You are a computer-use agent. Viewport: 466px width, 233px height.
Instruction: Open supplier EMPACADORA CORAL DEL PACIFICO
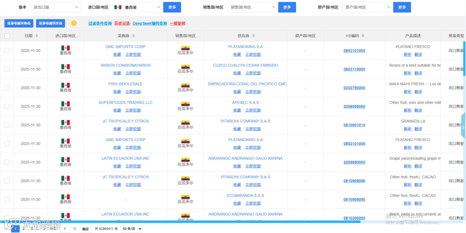pyautogui.click(x=247, y=84)
